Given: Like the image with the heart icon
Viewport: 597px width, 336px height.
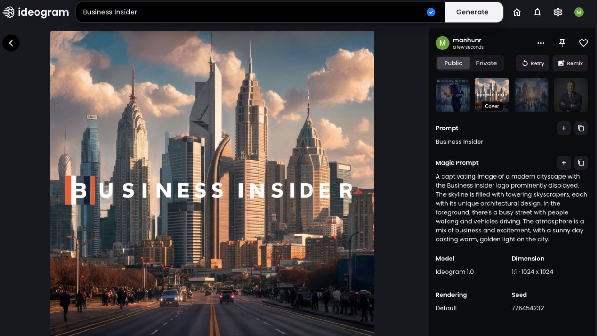Looking at the screenshot, I should (583, 43).
